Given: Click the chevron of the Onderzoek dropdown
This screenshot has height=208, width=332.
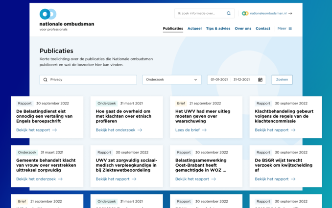Looking at the screenshot, I should coord(195,80).
